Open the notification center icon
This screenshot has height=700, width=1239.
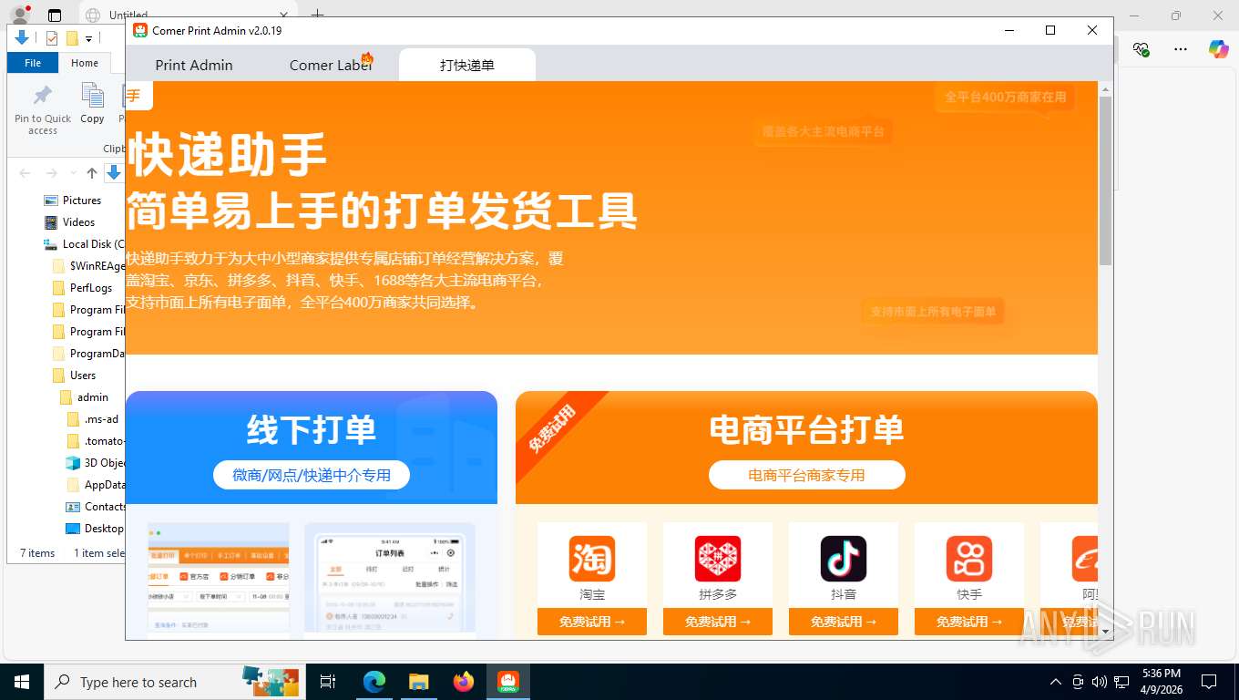pos(1209,681)
